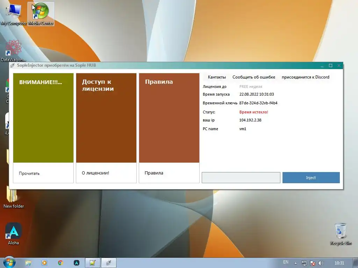Open Сообщить об ошибке menu item

point(254,77)
